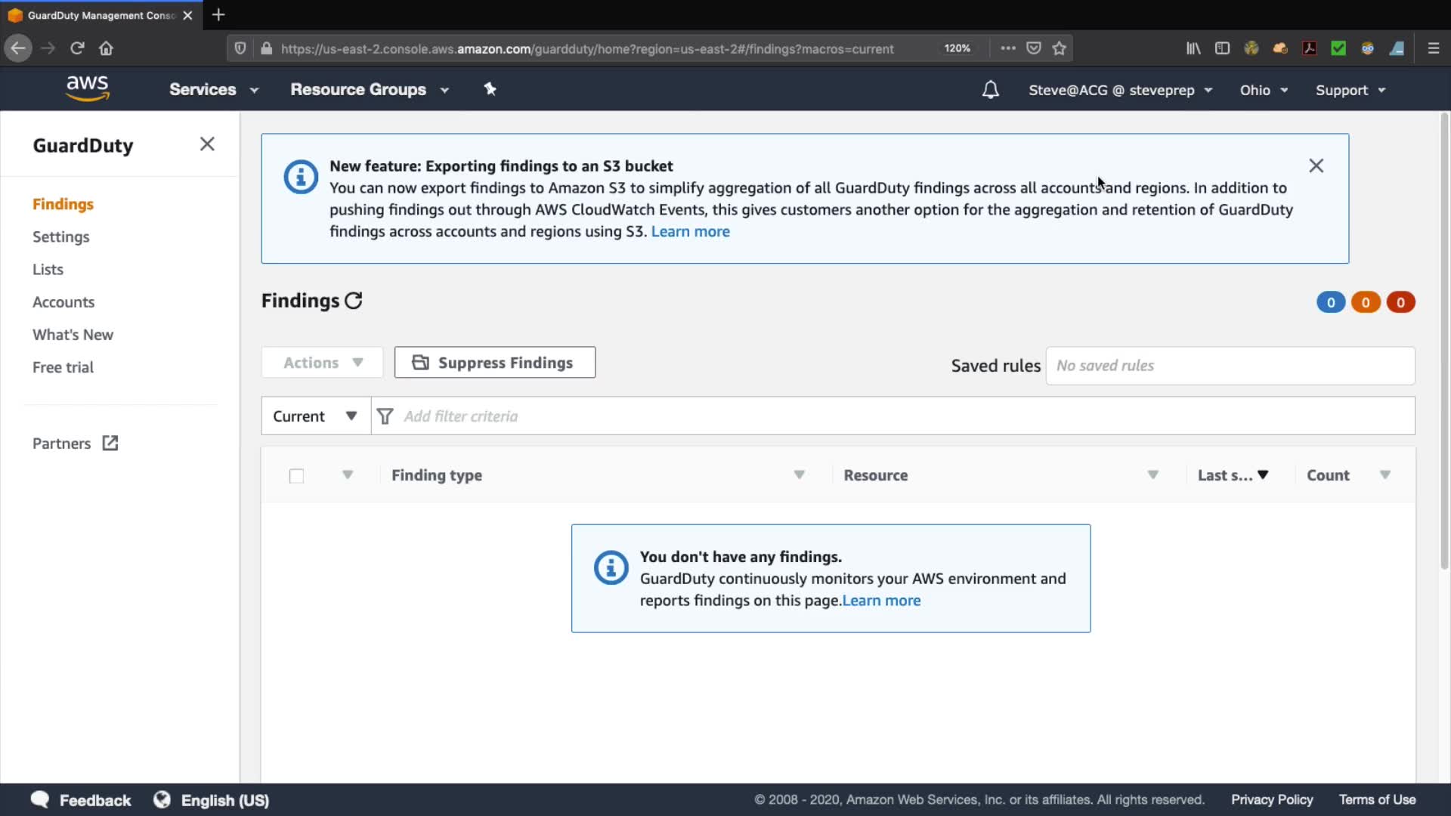Select all findings checkbox in table header

[296, 476]
